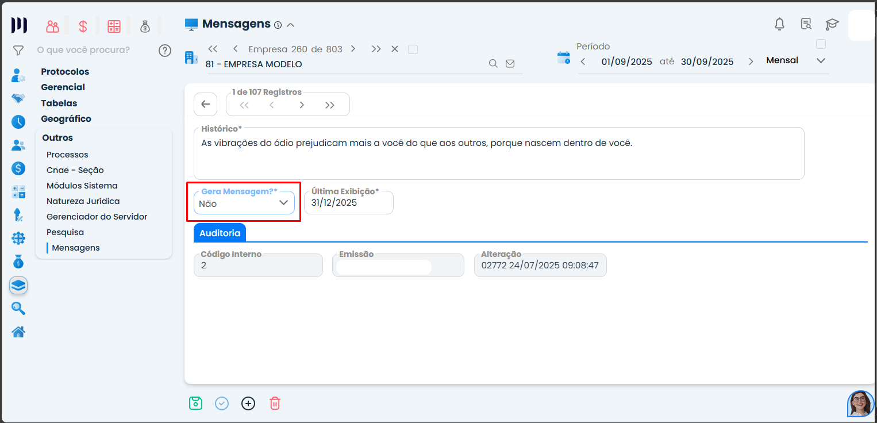Save the record with the green disk icon
This screenshot has height=423, width=877.
point(195,403)
